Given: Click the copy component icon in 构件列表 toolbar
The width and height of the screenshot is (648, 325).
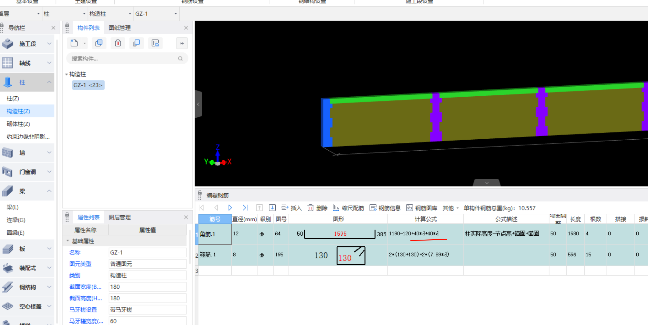Looking at the screenshot, I should click(x=99, y=43).
